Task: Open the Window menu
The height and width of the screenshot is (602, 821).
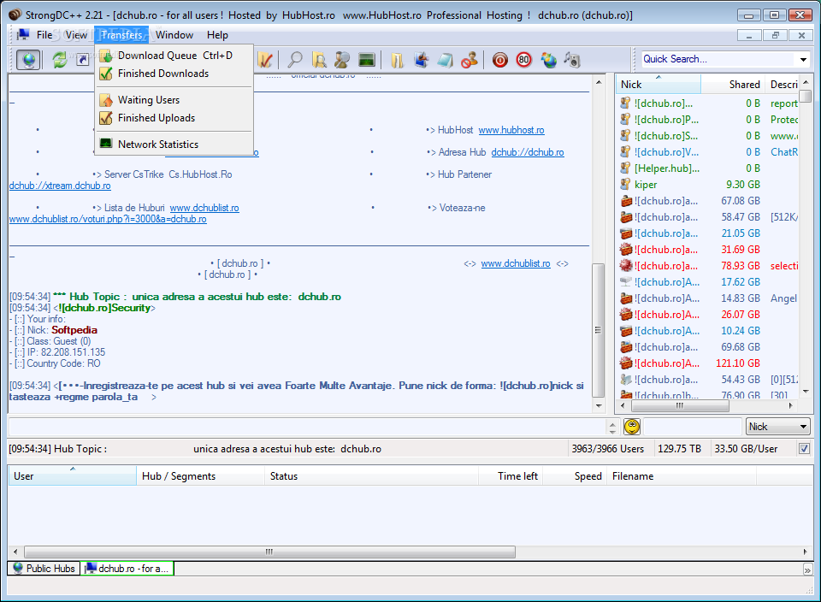Action: [x=174, y=35]
